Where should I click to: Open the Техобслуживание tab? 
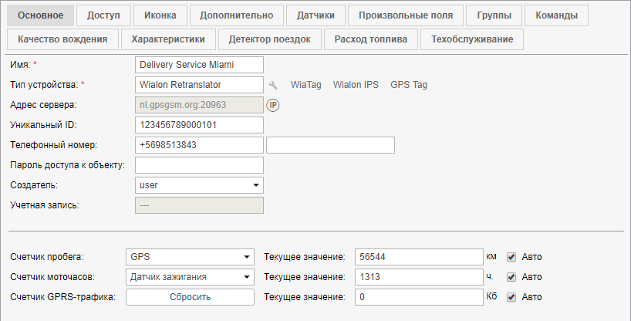tap(472, 39)
